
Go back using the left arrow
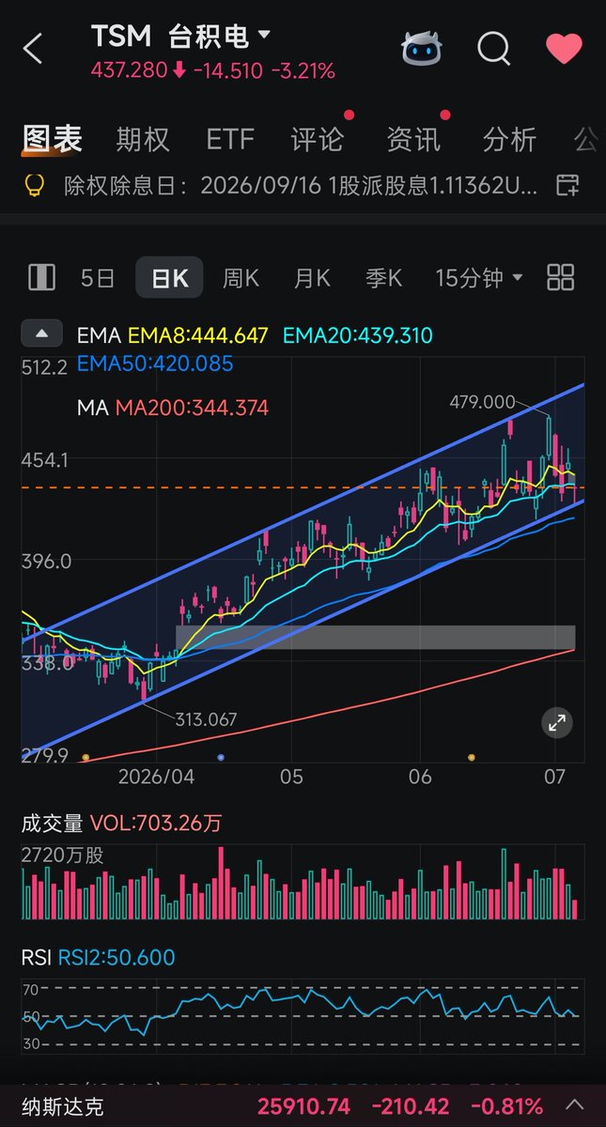[x=34, y=49]
